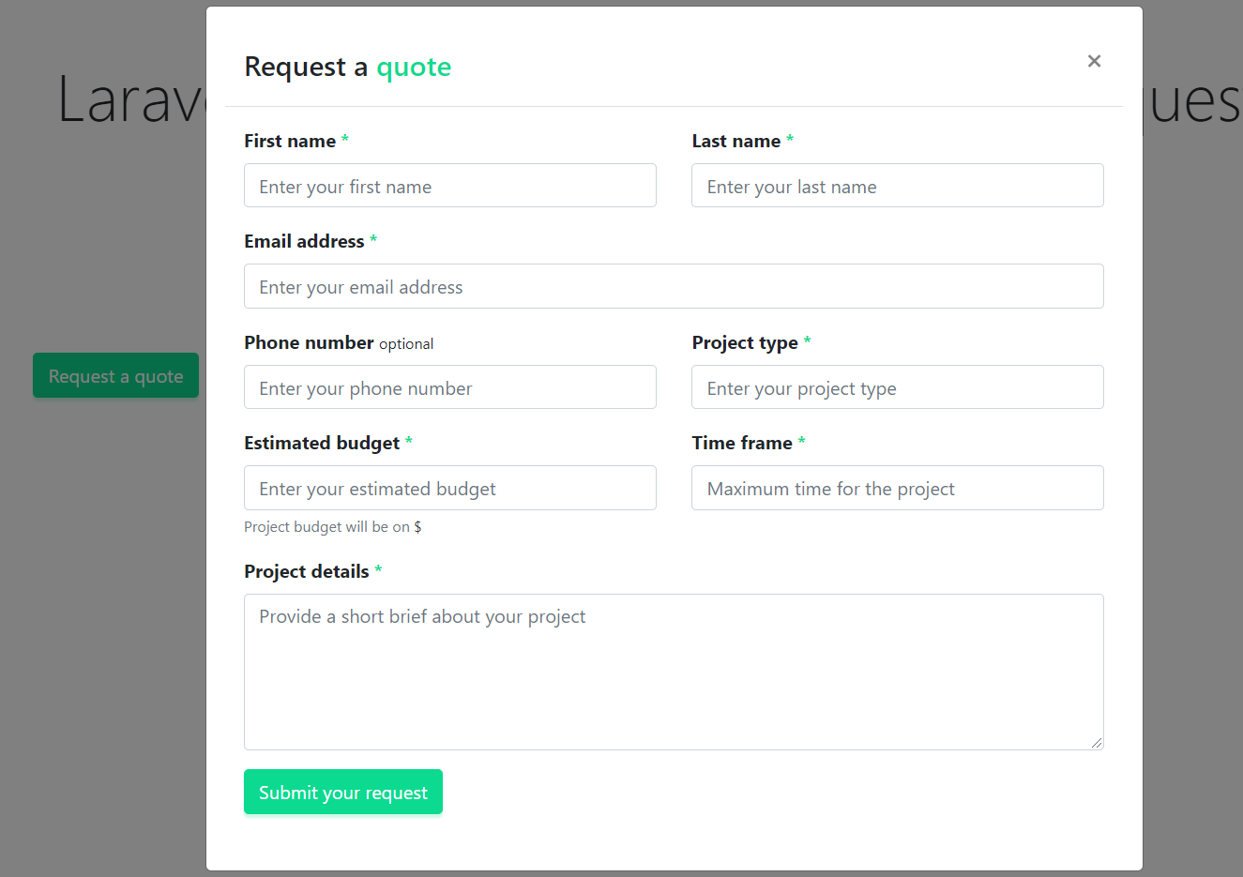Click the time frame input field
The image size is (1243, 877).
(897, 488)
